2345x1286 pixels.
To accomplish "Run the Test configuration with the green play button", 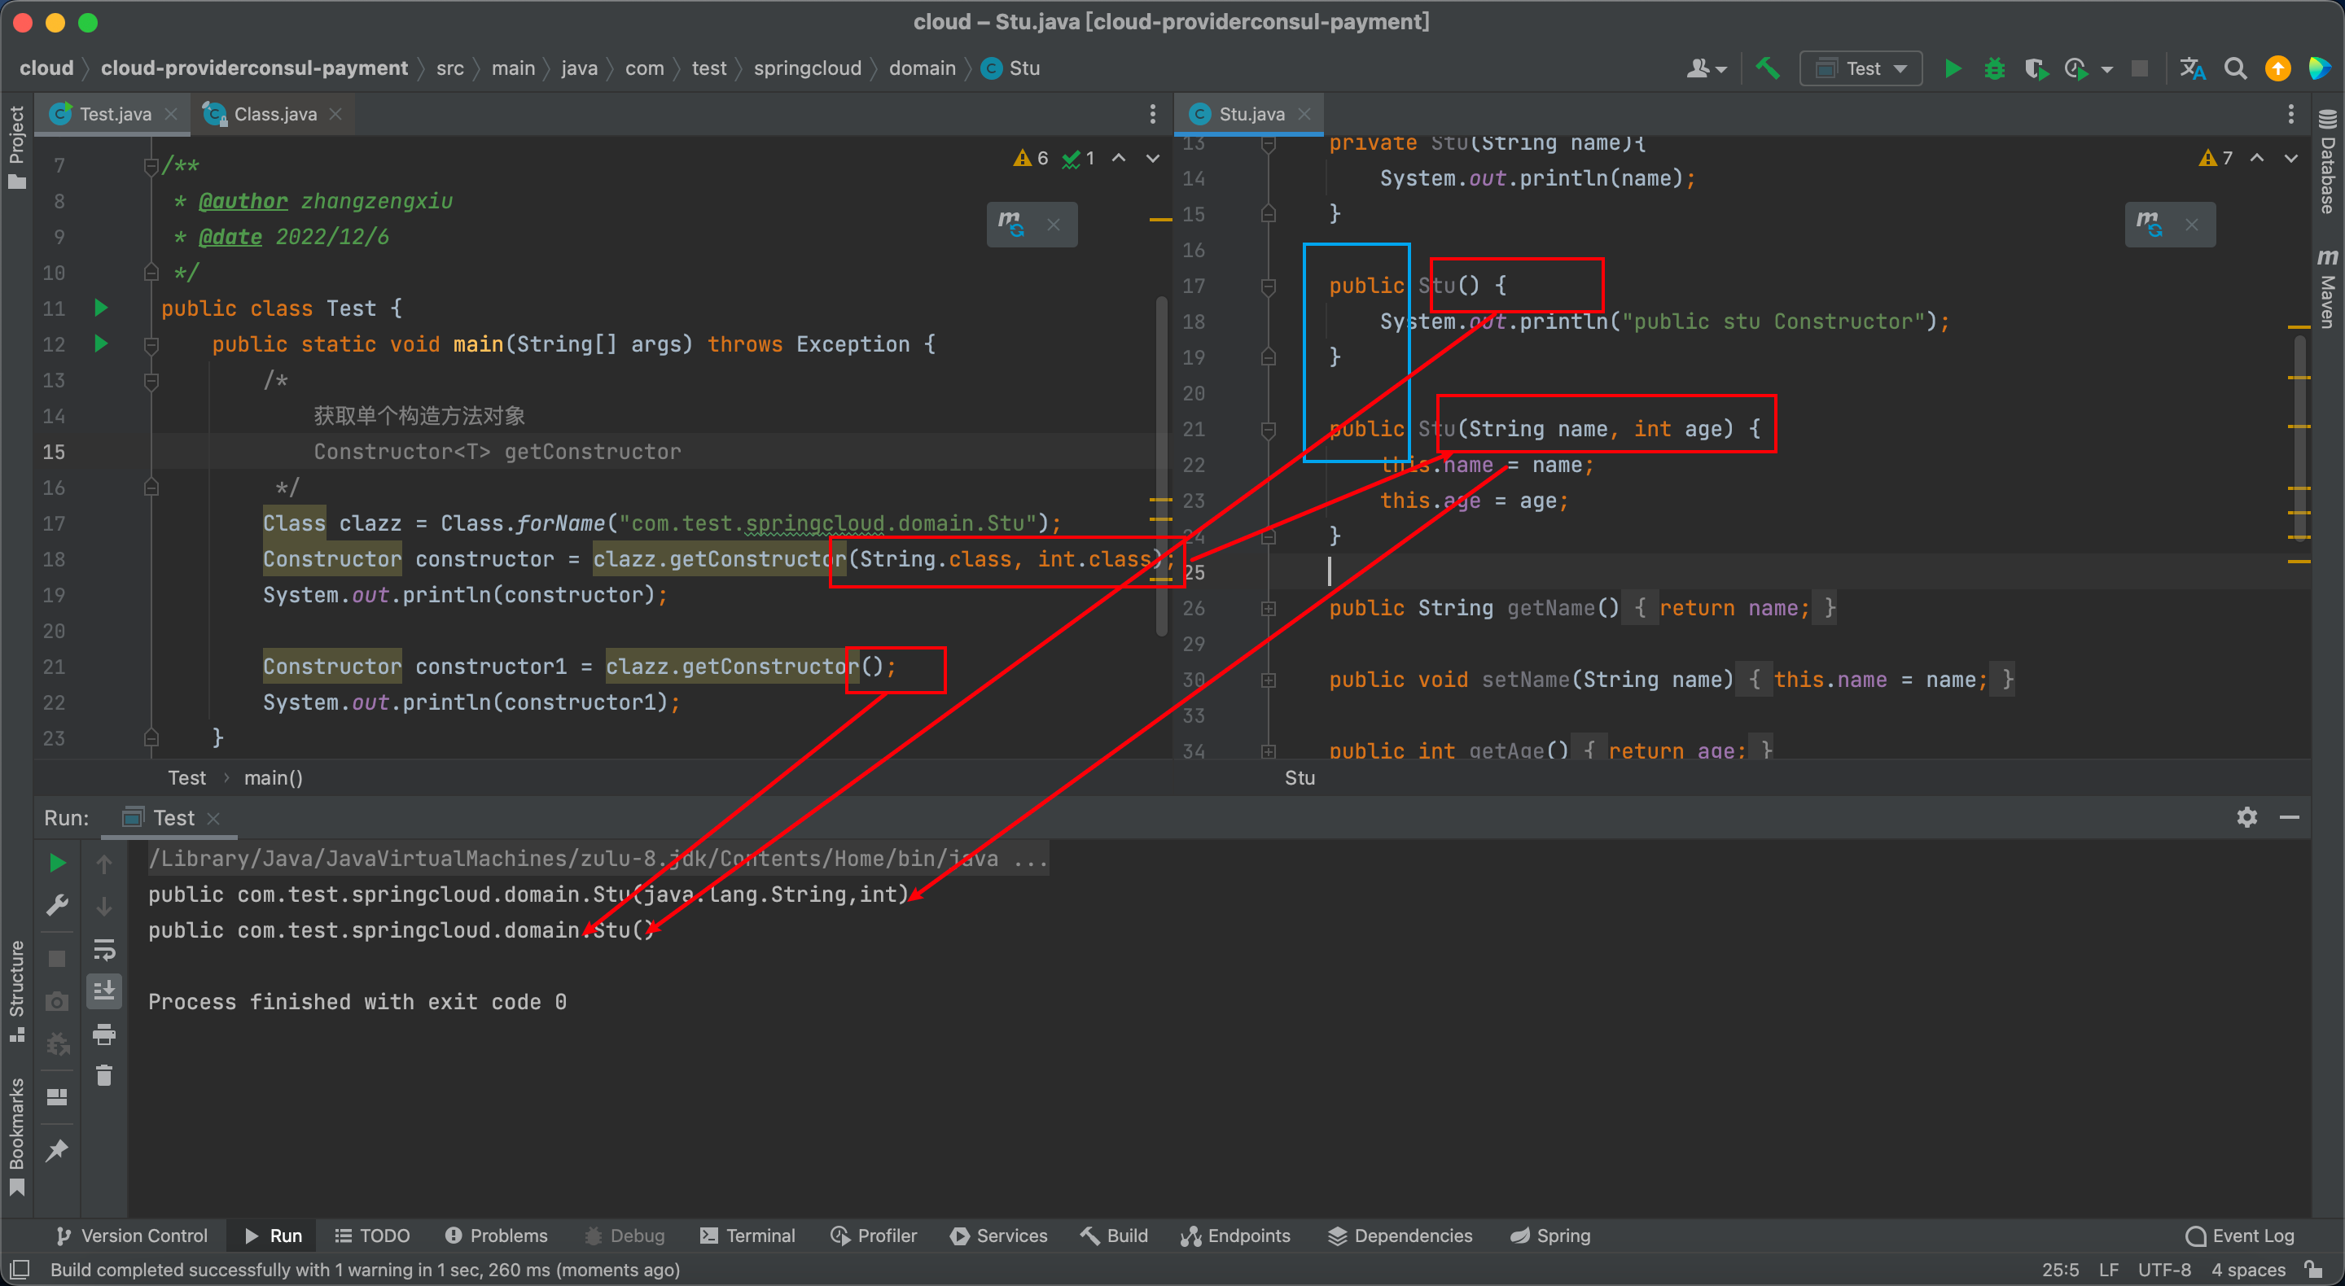I will [1953, 68].
